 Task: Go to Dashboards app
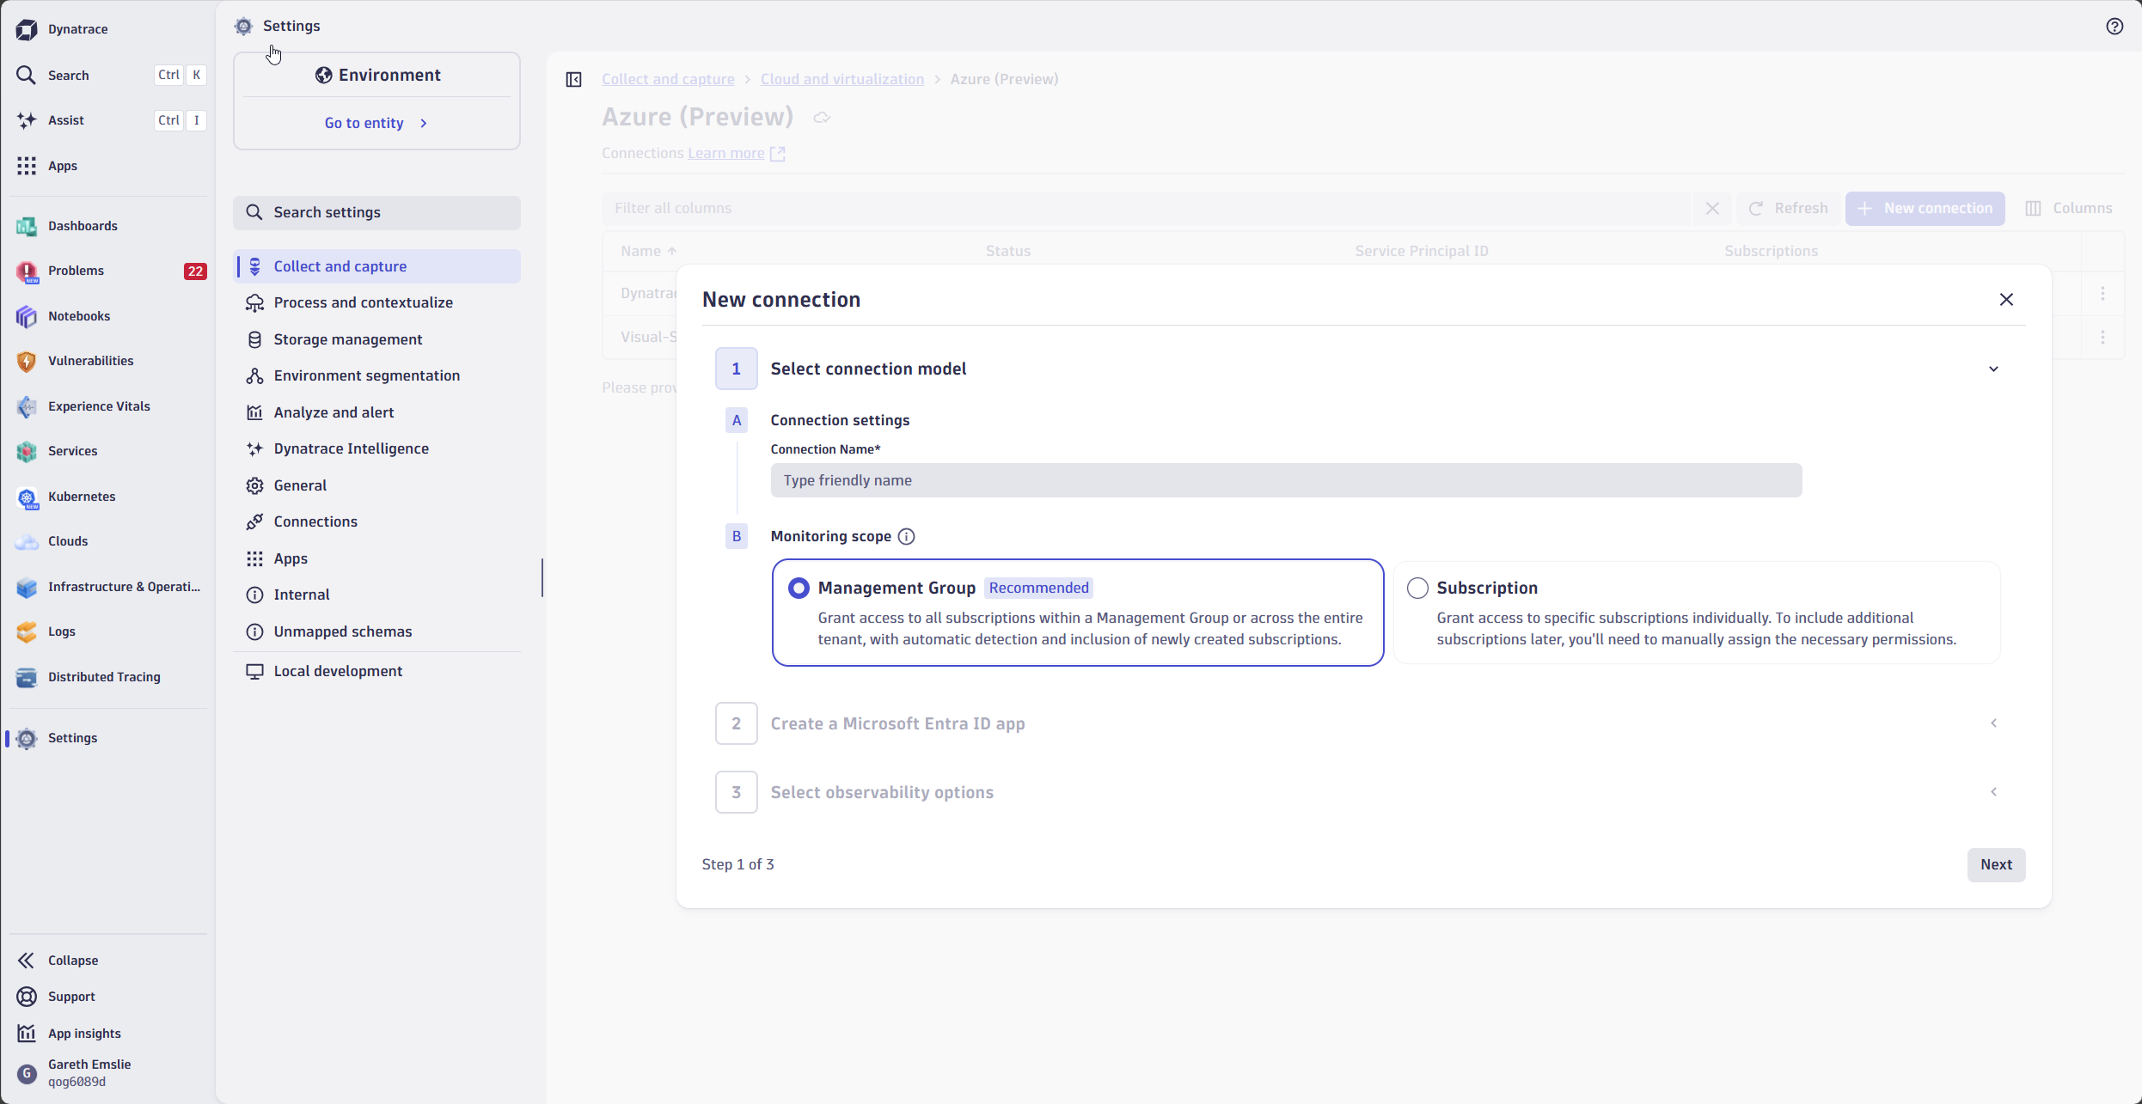(x=110, y=226)
